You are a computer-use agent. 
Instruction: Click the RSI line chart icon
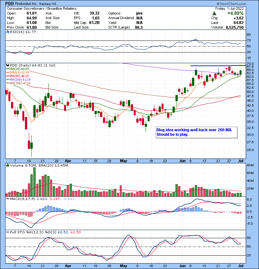click(x=7, y=32)
